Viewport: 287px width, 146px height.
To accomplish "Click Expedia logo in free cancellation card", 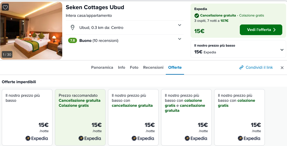I will 143,138.
